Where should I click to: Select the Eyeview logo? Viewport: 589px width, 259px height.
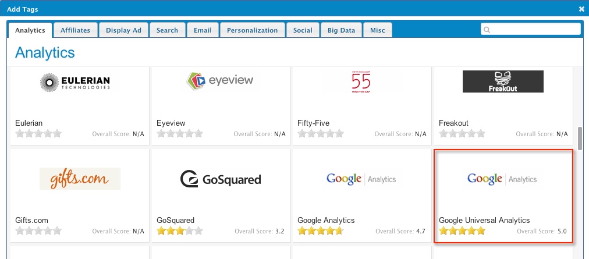pyautogui.click(x=220, y=81)
